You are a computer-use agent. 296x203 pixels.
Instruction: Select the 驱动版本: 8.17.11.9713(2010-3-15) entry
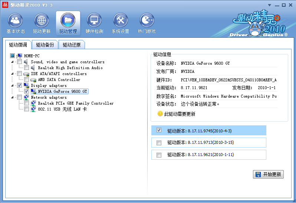(x=209, y=143)
